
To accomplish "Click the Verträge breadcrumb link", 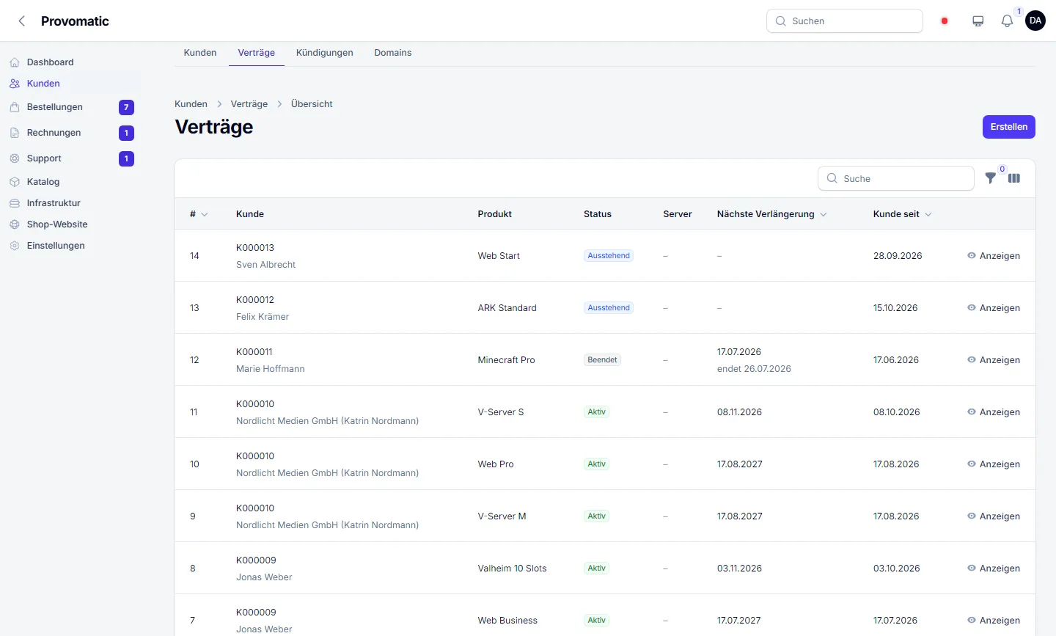I will pyautogui.click(x=249, y=104).
